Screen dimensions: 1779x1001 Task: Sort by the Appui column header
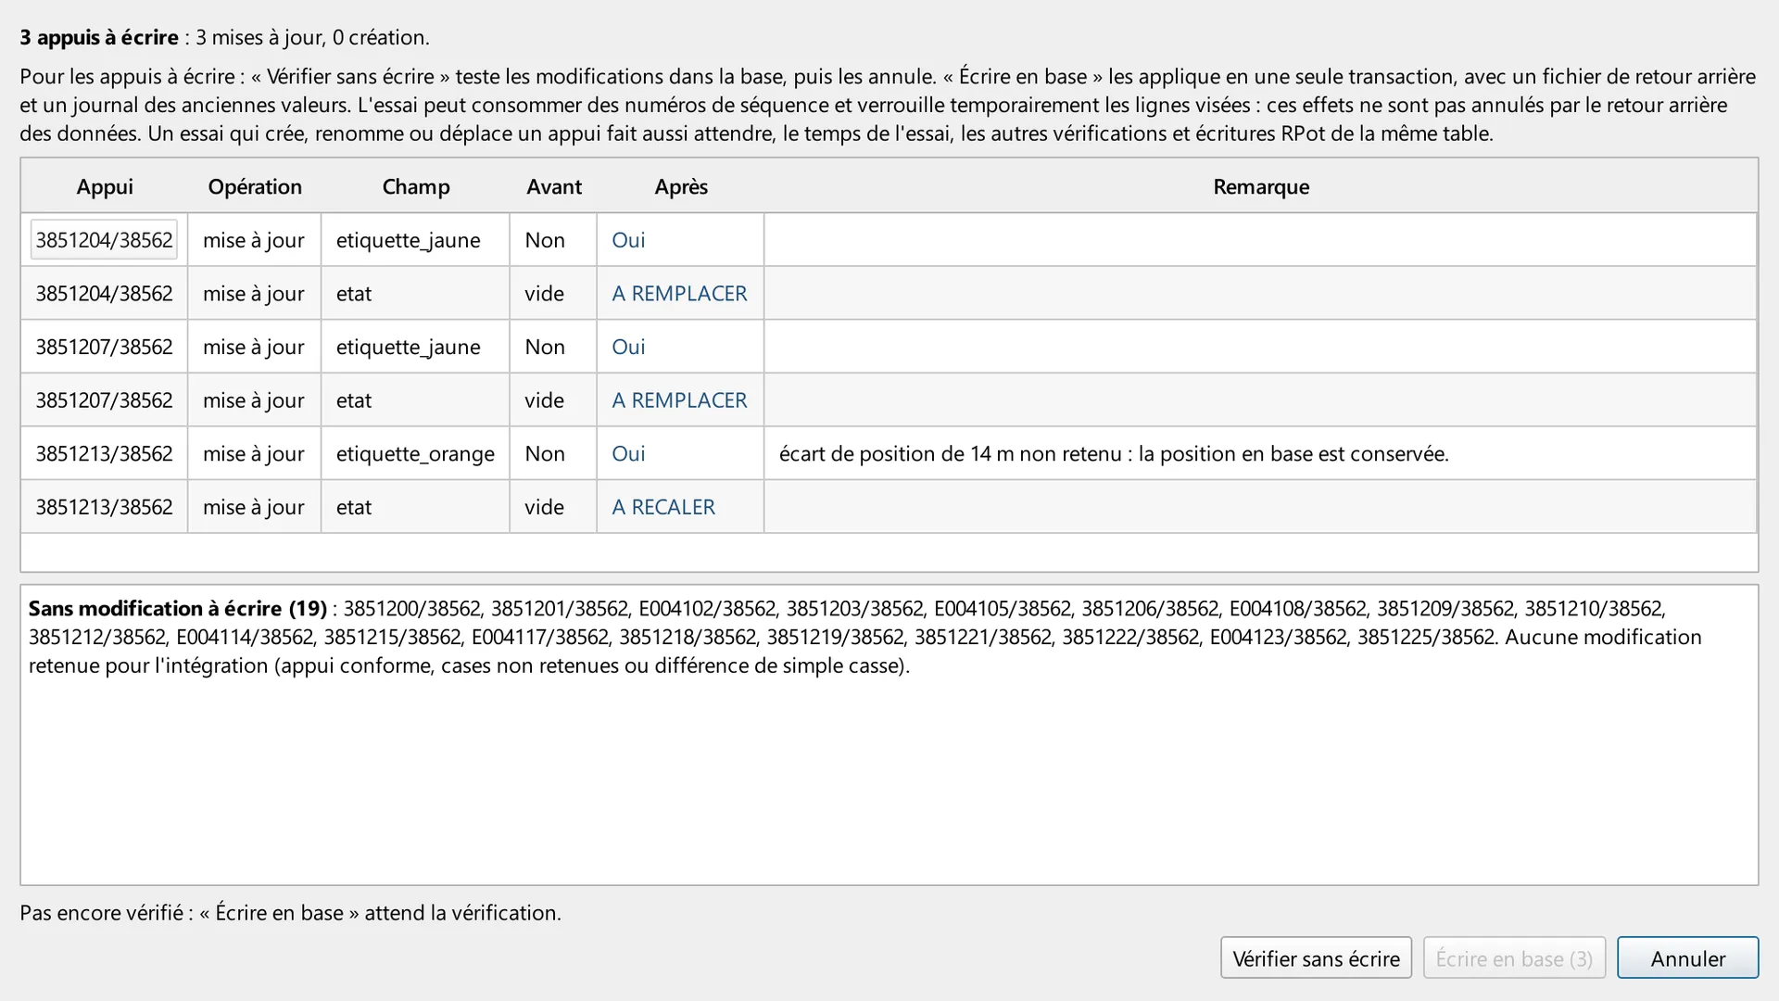coord(105,186)
